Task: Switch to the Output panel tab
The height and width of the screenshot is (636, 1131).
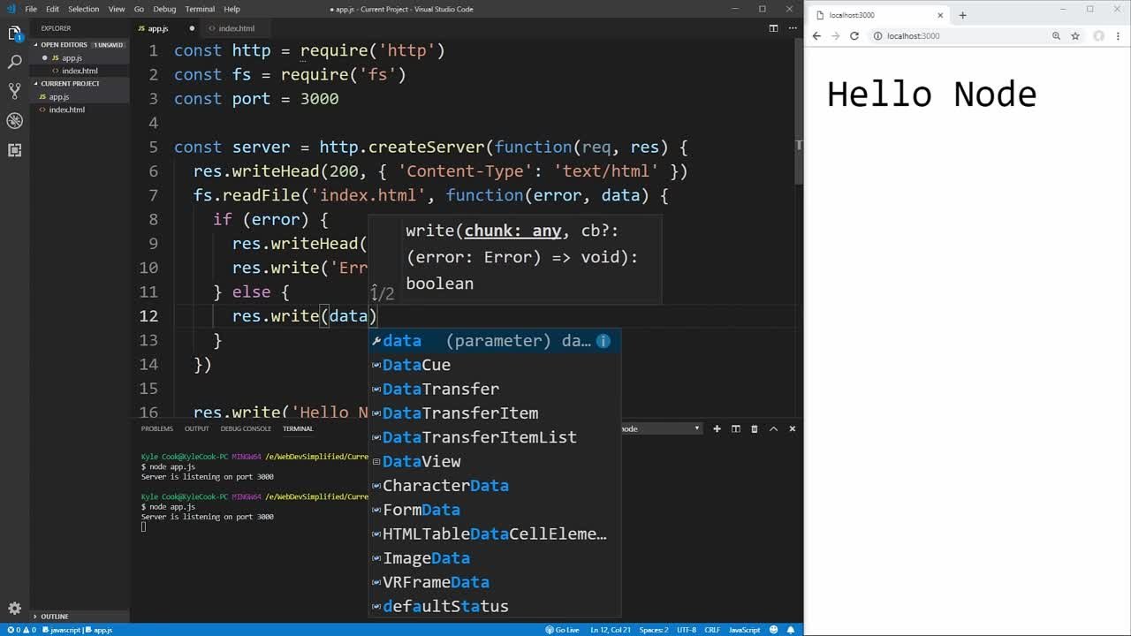Action: [197, 428]
